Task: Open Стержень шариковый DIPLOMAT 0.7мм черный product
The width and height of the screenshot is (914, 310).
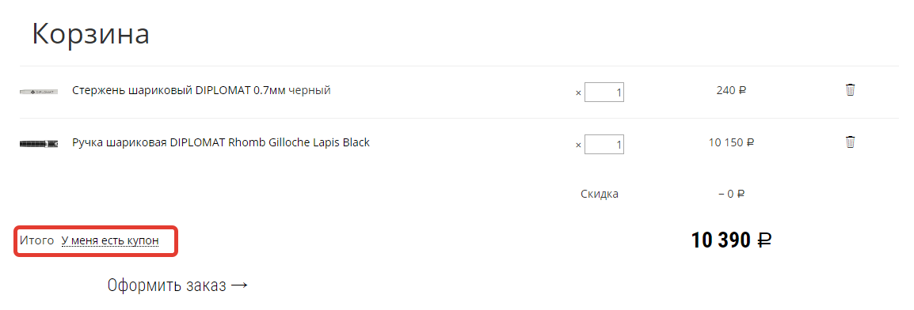Action: [x=202, y=90]
